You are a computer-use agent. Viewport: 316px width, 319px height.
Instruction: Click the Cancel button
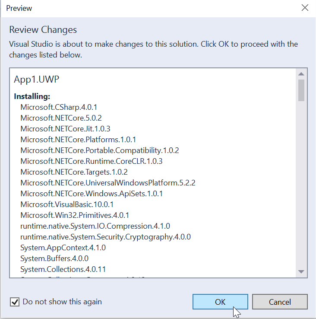click(280, 302)
